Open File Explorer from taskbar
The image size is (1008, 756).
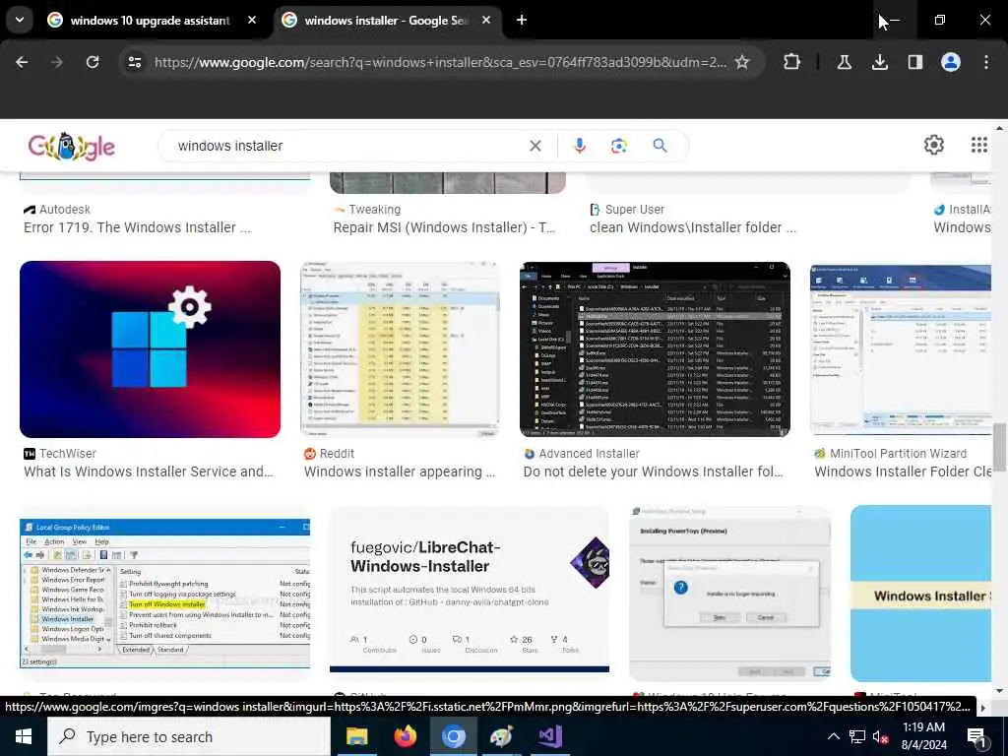(x=356, y=736)
